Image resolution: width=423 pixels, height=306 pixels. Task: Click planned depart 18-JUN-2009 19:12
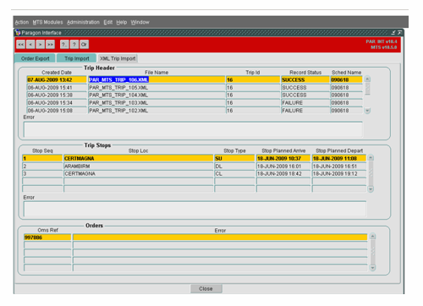(x=339, y=174)
